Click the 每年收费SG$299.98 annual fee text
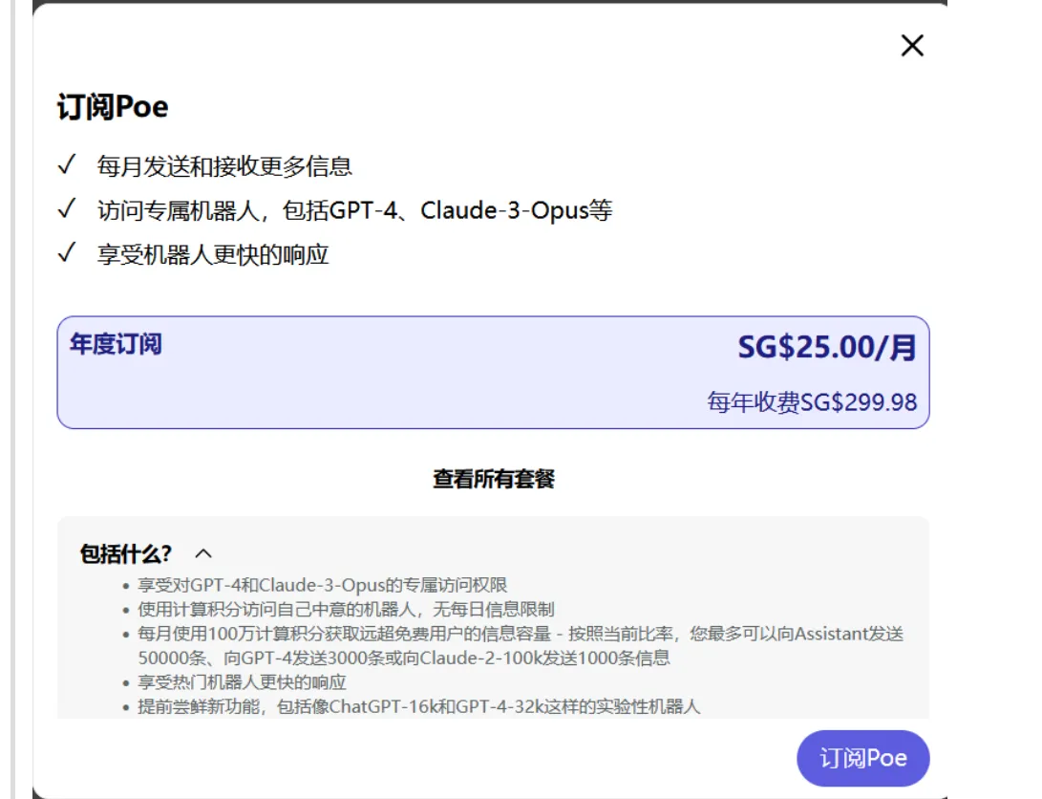The width and height of the screenshot is (1042, 799). 812,402
